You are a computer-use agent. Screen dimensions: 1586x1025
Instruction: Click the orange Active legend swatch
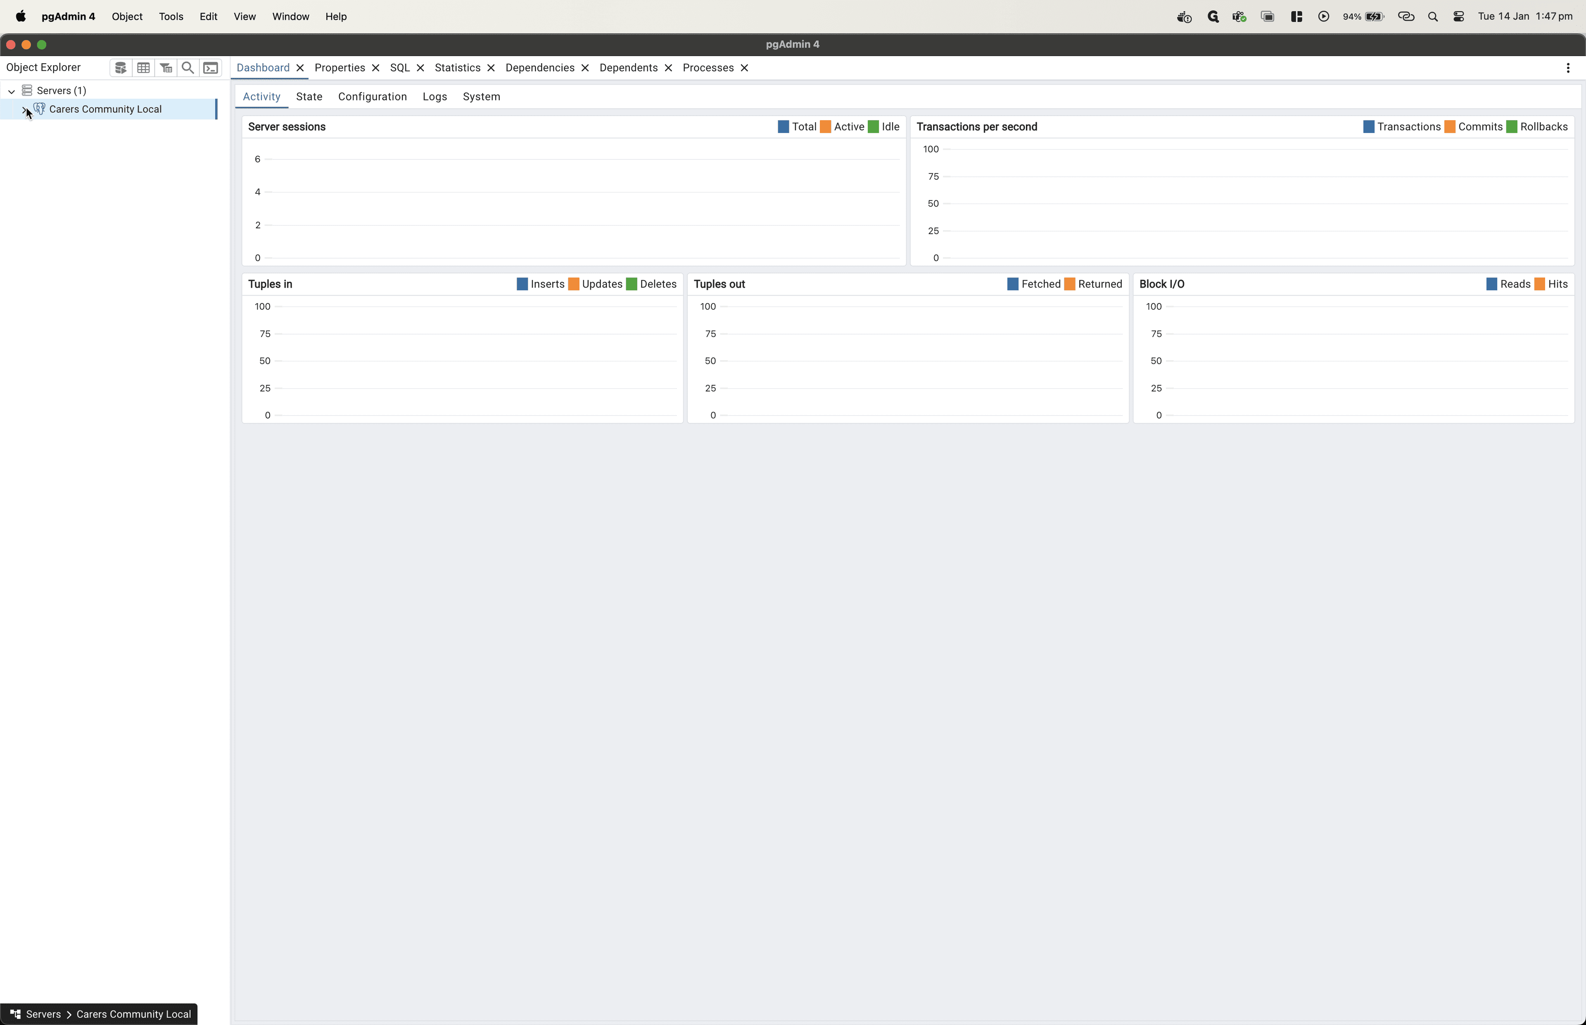tap(825, 126)
